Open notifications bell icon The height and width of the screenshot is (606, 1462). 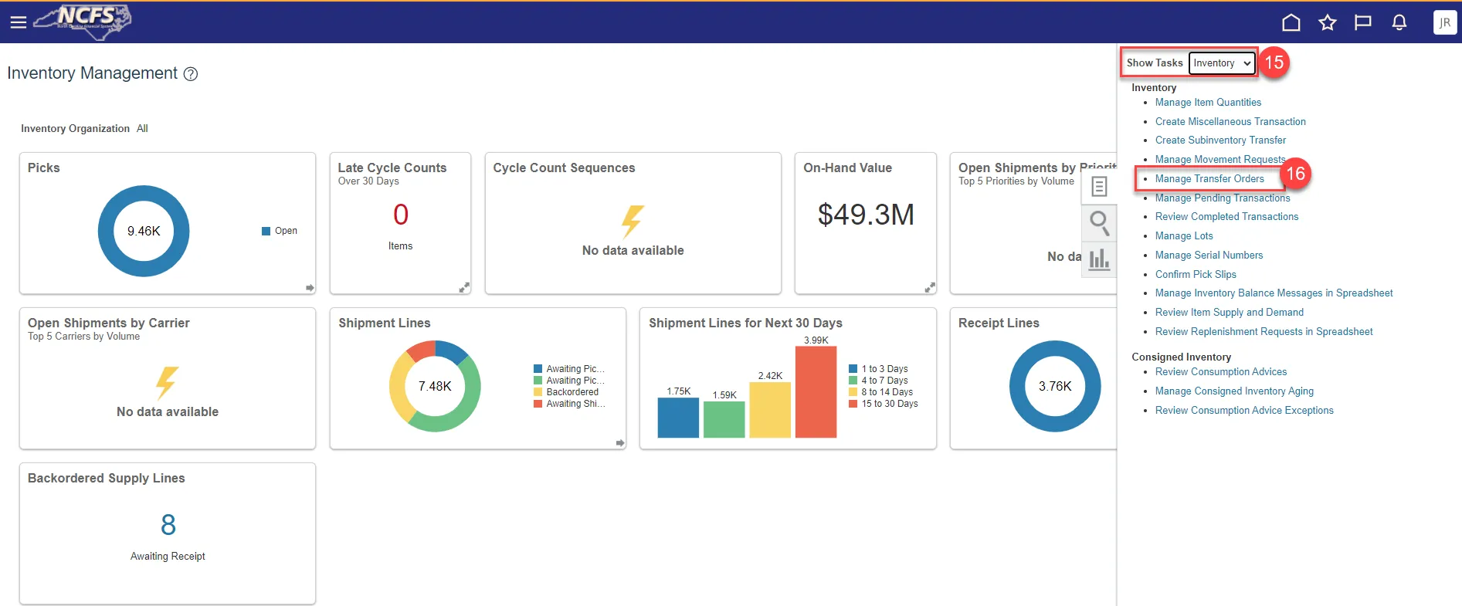[x=1399, y=22]
